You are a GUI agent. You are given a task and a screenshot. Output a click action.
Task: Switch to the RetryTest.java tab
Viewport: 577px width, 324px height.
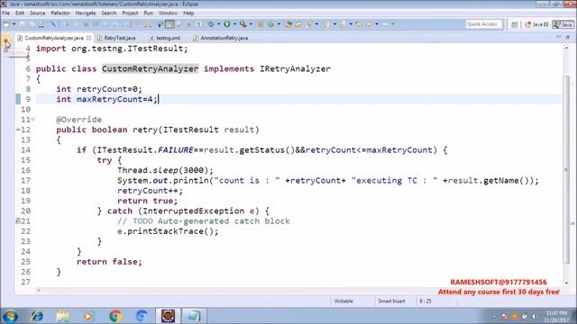[120, 38]
